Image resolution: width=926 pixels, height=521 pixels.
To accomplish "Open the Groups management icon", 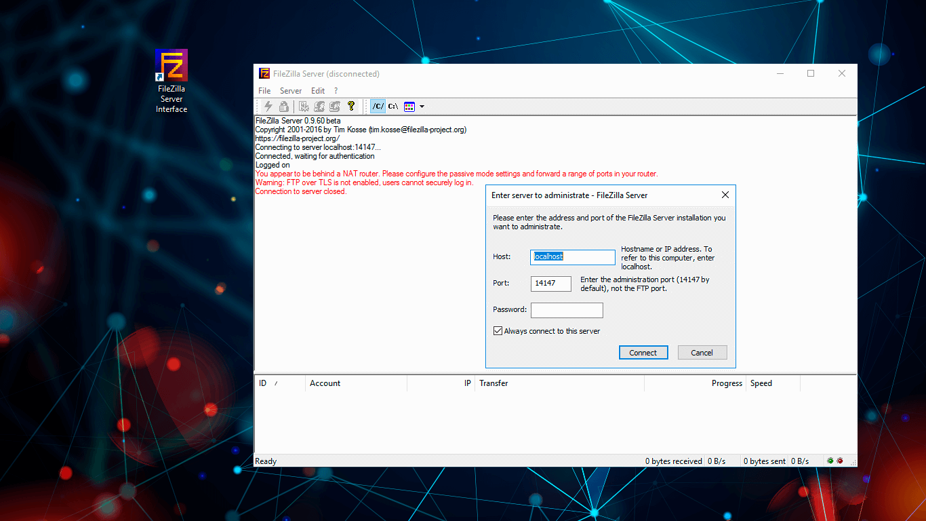I will (334, 107).
